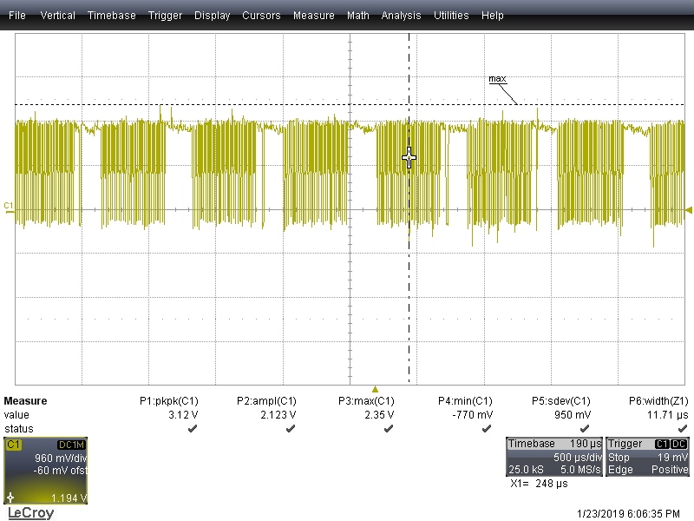Open the Utilities menu
The width and height of the screenshot is (694, 521).
pyautogui.click(x=451, y=16)
